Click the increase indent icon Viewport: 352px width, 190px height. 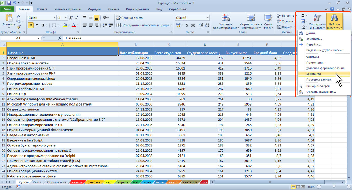point(110,25)
